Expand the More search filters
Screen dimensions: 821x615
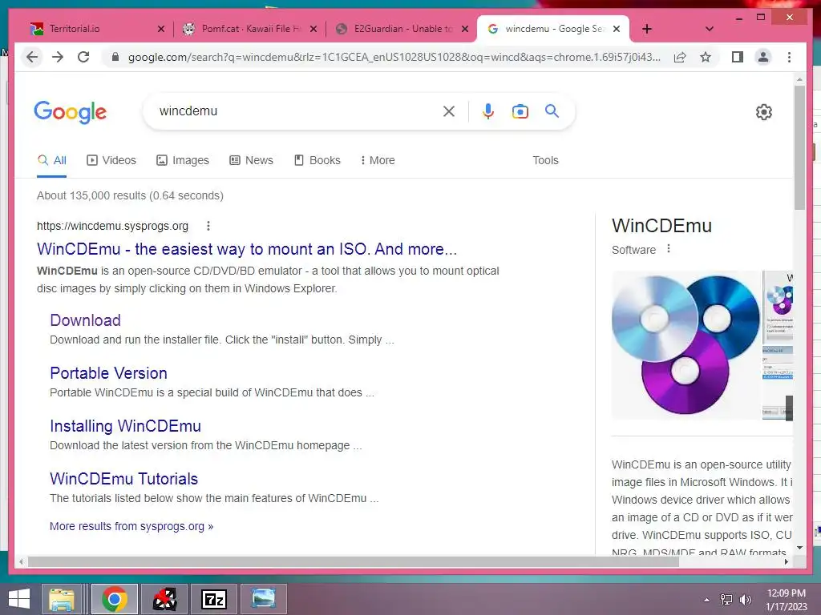click(x=378, y=160)
